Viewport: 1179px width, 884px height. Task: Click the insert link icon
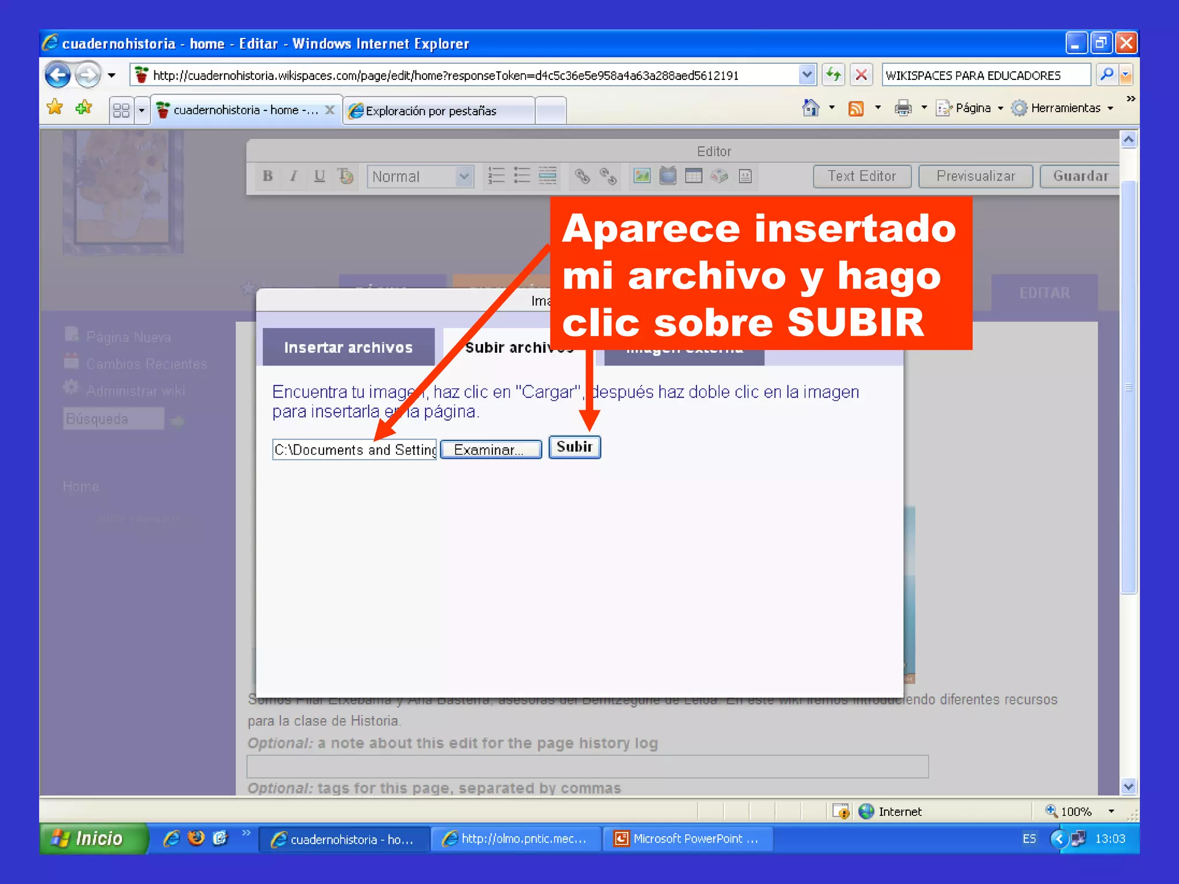point(582,176)
